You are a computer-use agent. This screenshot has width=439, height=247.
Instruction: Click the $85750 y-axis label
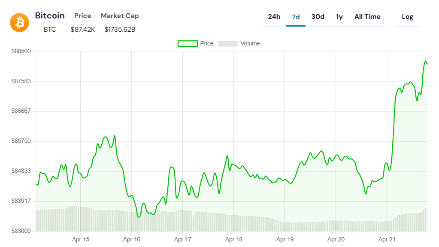pos(21,141)
